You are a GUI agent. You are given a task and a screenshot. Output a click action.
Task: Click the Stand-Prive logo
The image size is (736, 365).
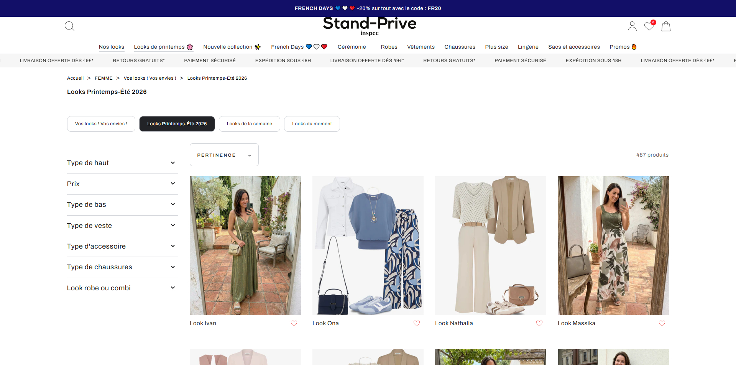tap(370, 26)
